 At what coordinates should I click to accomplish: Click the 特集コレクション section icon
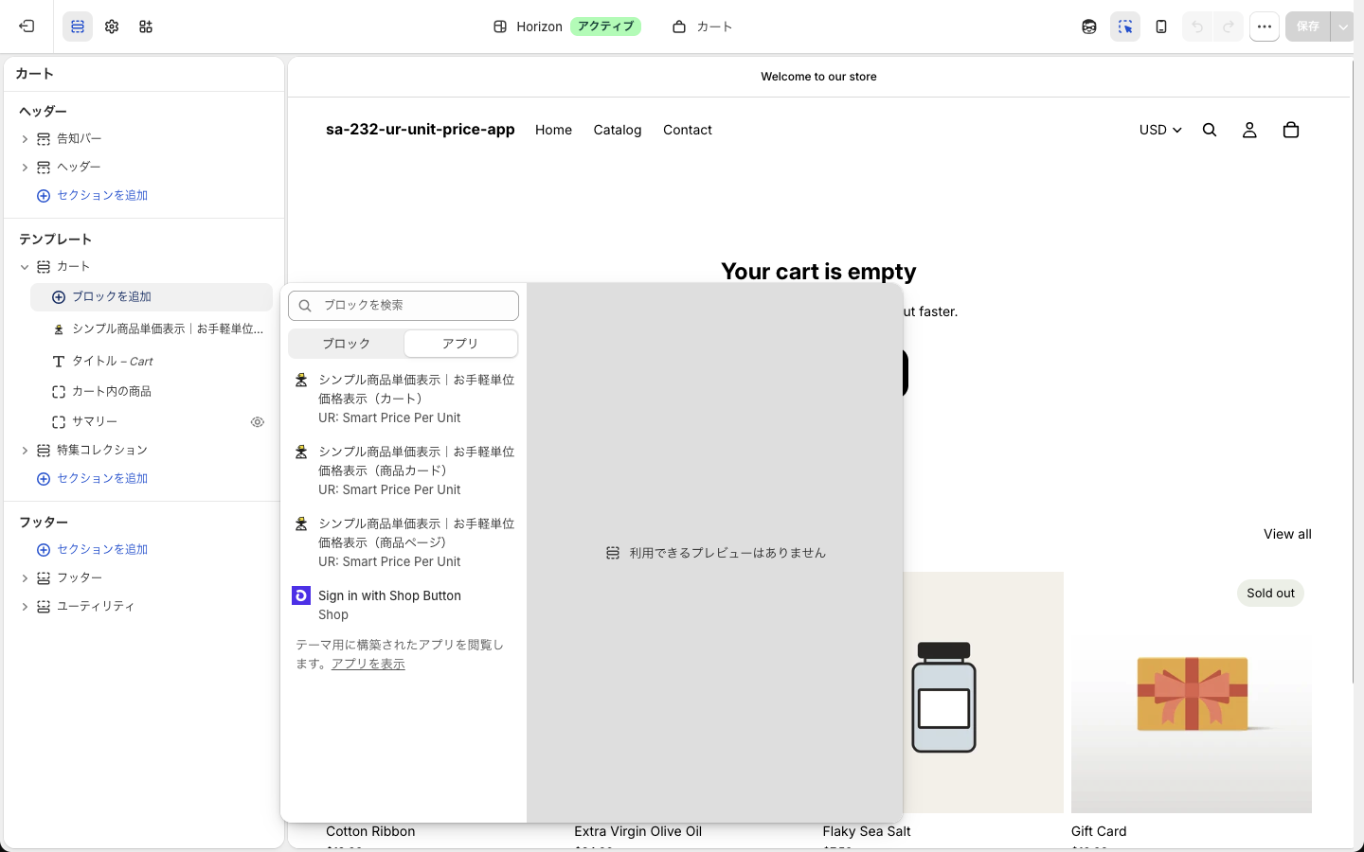click(x=44, y=451)
